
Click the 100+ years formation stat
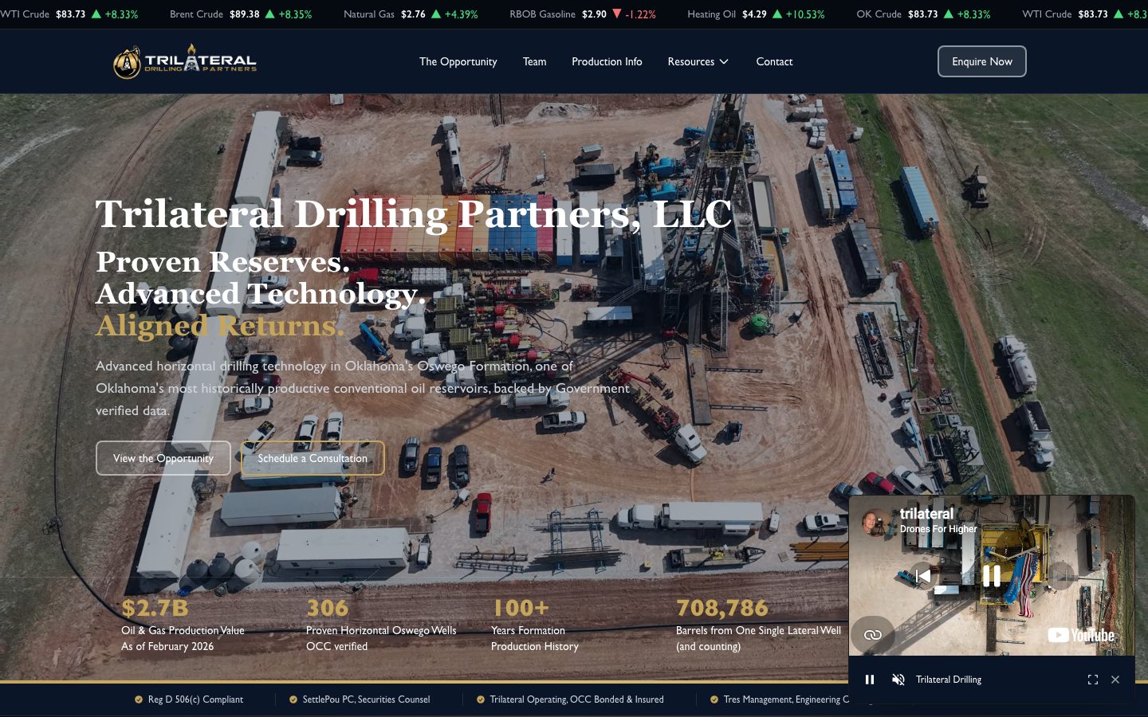click(x=521, y=608)
